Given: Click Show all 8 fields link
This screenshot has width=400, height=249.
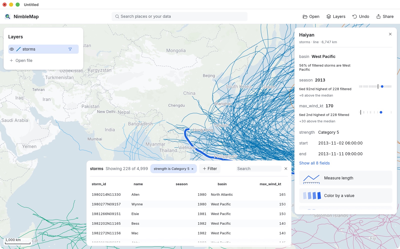Looking at the screenshot, I should click(x=314, y=163).
